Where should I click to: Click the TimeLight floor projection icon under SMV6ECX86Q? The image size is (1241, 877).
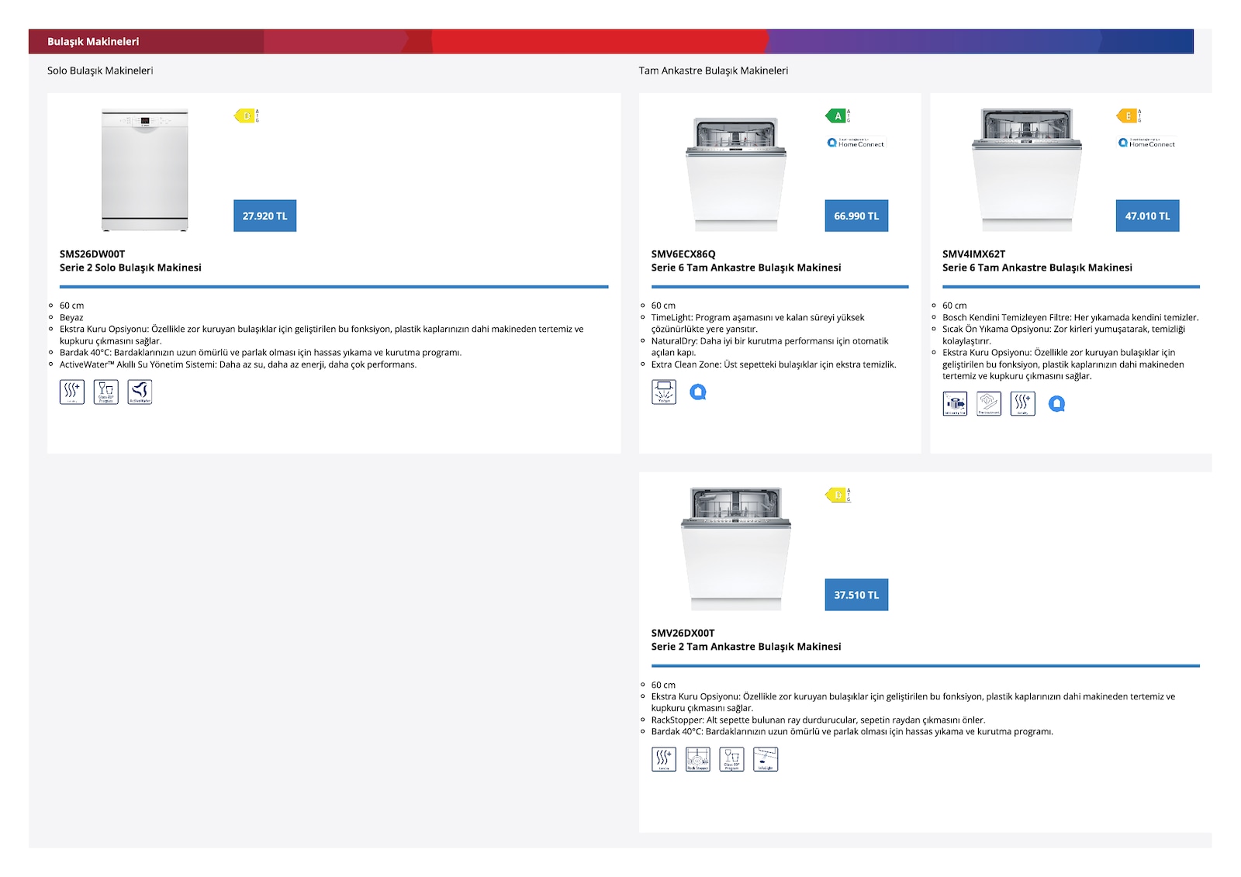click(664, 392)
